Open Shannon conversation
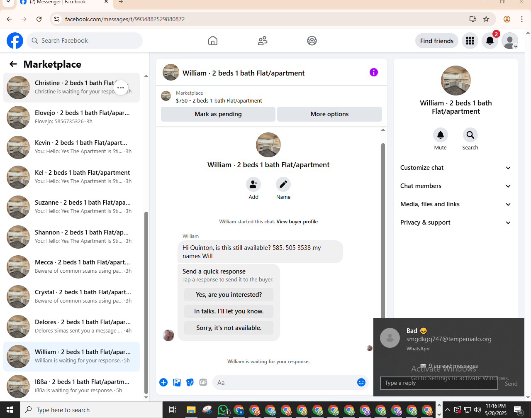 [71, 237]
